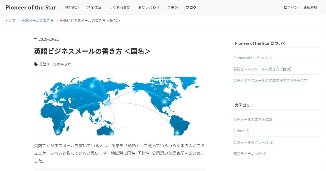Open the 機能紹介 menu item
This screenshot has width=326, height=171.
tap(72, 8)
